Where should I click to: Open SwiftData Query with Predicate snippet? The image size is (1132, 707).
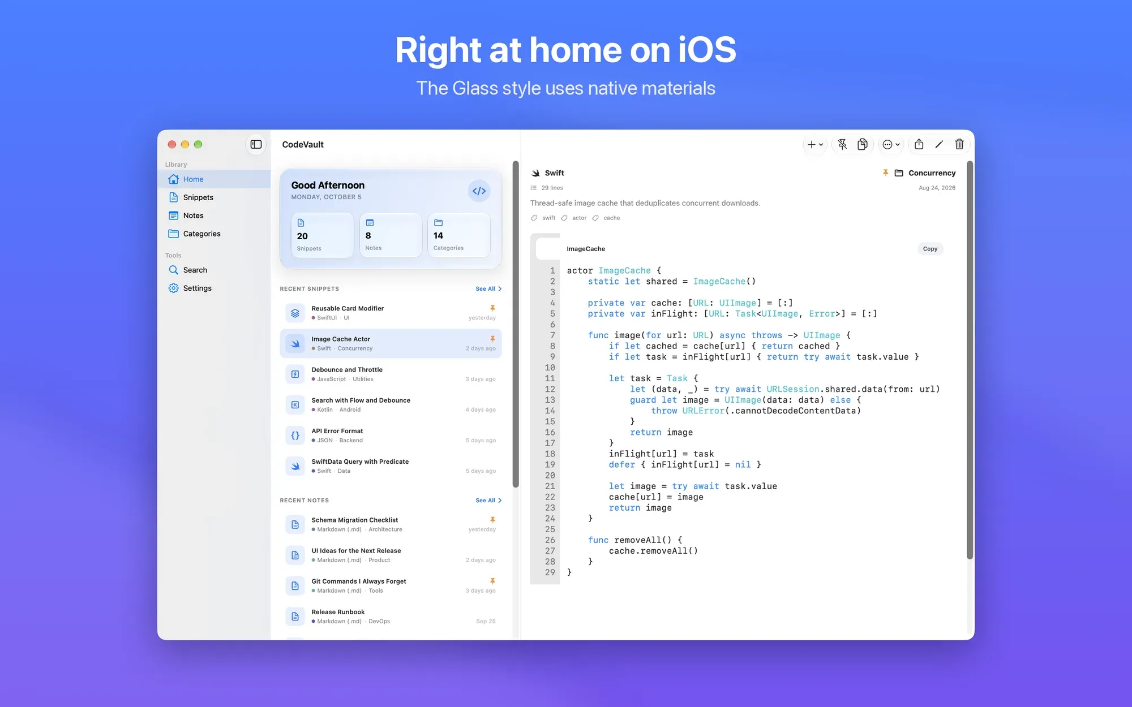tap(391, 466)
